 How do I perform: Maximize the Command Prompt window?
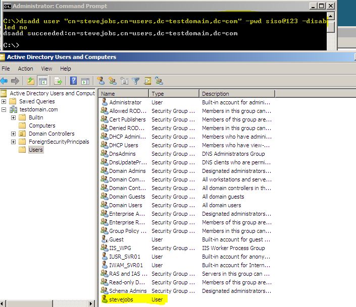coord(322,6)
